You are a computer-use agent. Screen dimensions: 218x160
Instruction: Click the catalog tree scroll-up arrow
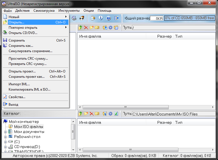pos(73,122)
